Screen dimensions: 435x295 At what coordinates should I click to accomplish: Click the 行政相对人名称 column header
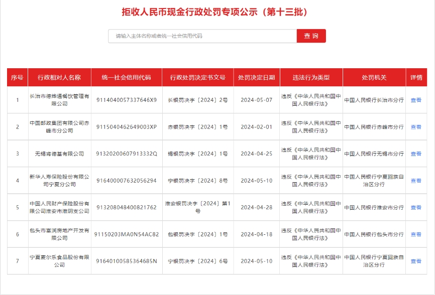pos(59,78)
